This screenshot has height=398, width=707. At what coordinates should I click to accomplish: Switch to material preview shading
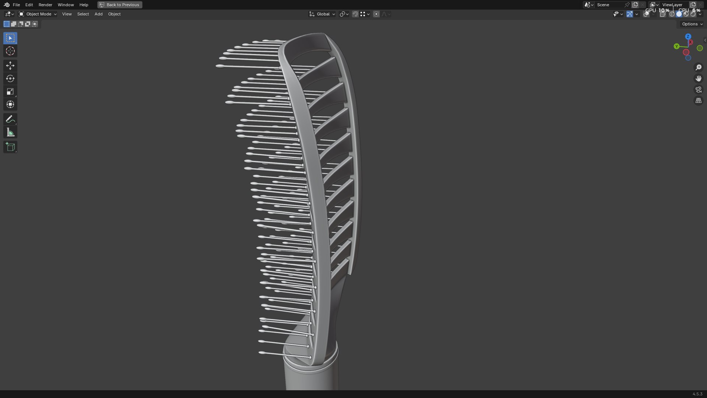coord(686,14)
